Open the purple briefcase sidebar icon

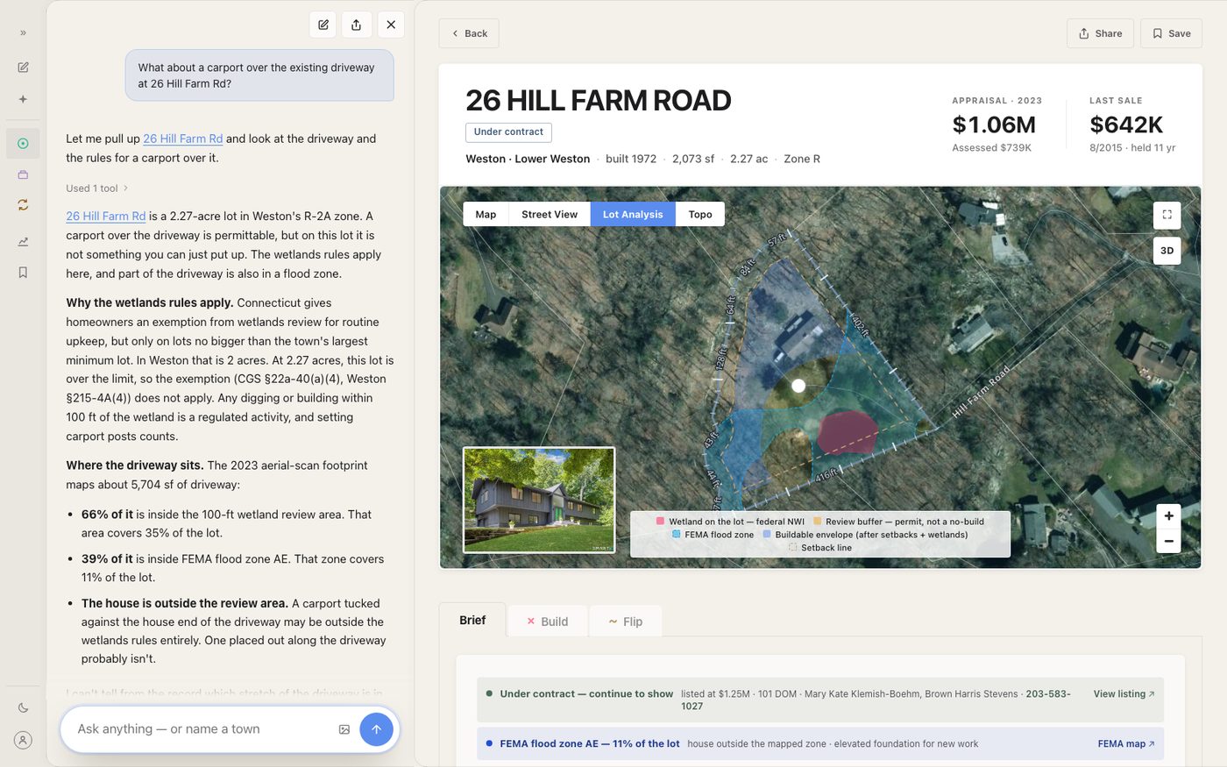pyautogui.click(x=23, y=174)
